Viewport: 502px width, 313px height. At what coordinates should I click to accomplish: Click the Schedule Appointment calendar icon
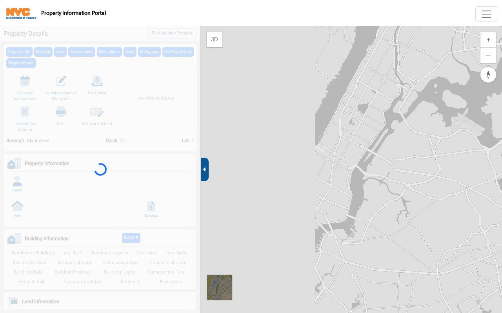(x=25, y=81)
